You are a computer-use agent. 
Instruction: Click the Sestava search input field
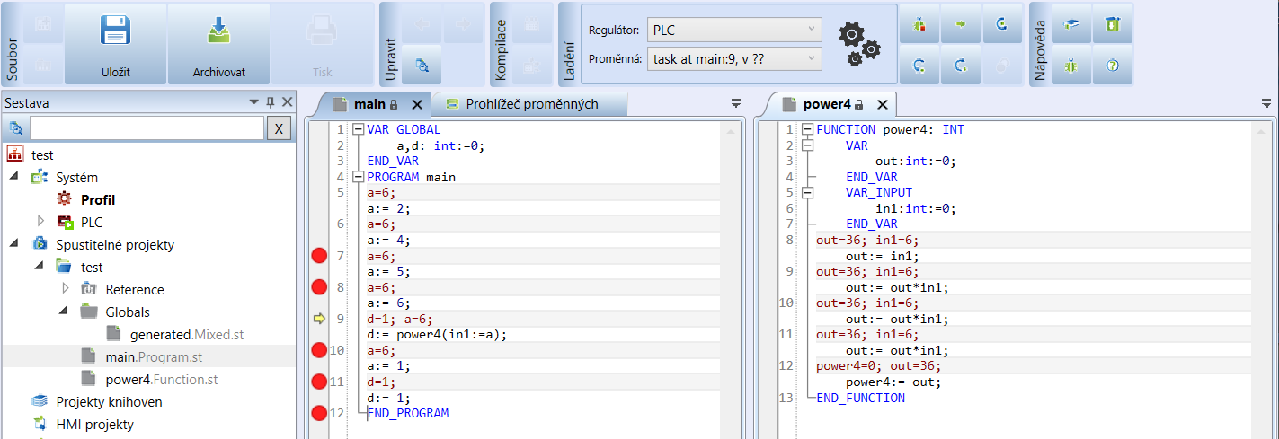(x=147, y=128)
